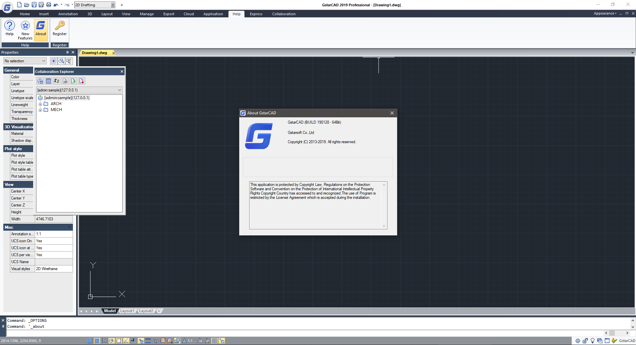Click second Collaboration Explorer list icon
The width and height of the screenshot is (636, 345).
click(48, 81)
